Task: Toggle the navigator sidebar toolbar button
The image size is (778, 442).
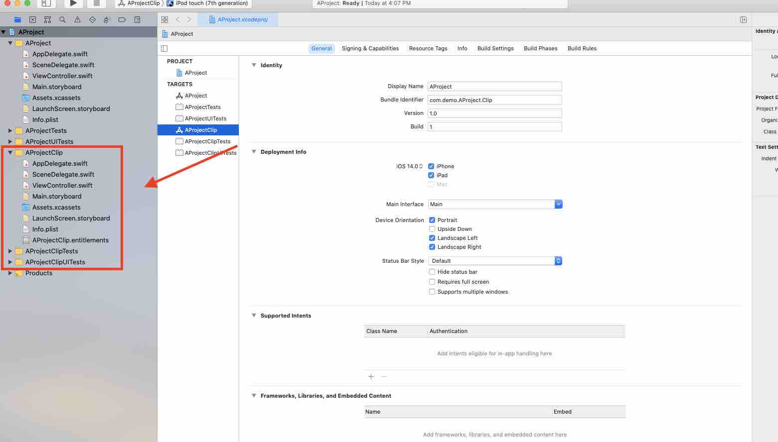Action: (46, 3)
